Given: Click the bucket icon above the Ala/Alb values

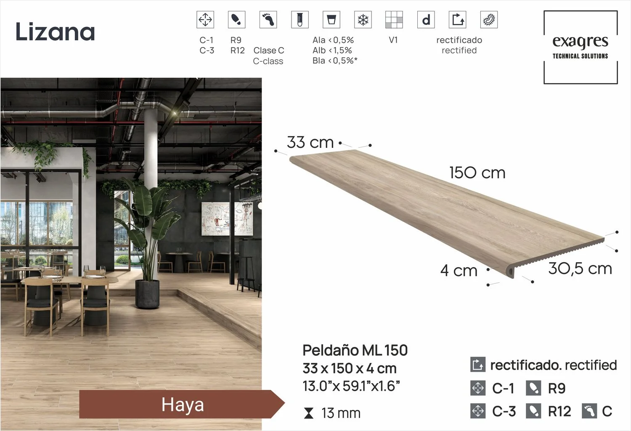Looking at the screenshot, I should click(331, 20).
